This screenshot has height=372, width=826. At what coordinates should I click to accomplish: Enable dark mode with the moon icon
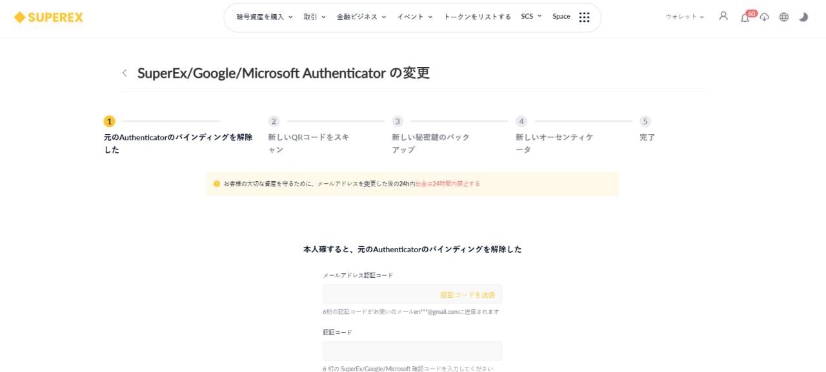pyautogui.click(x=803, y=17)
